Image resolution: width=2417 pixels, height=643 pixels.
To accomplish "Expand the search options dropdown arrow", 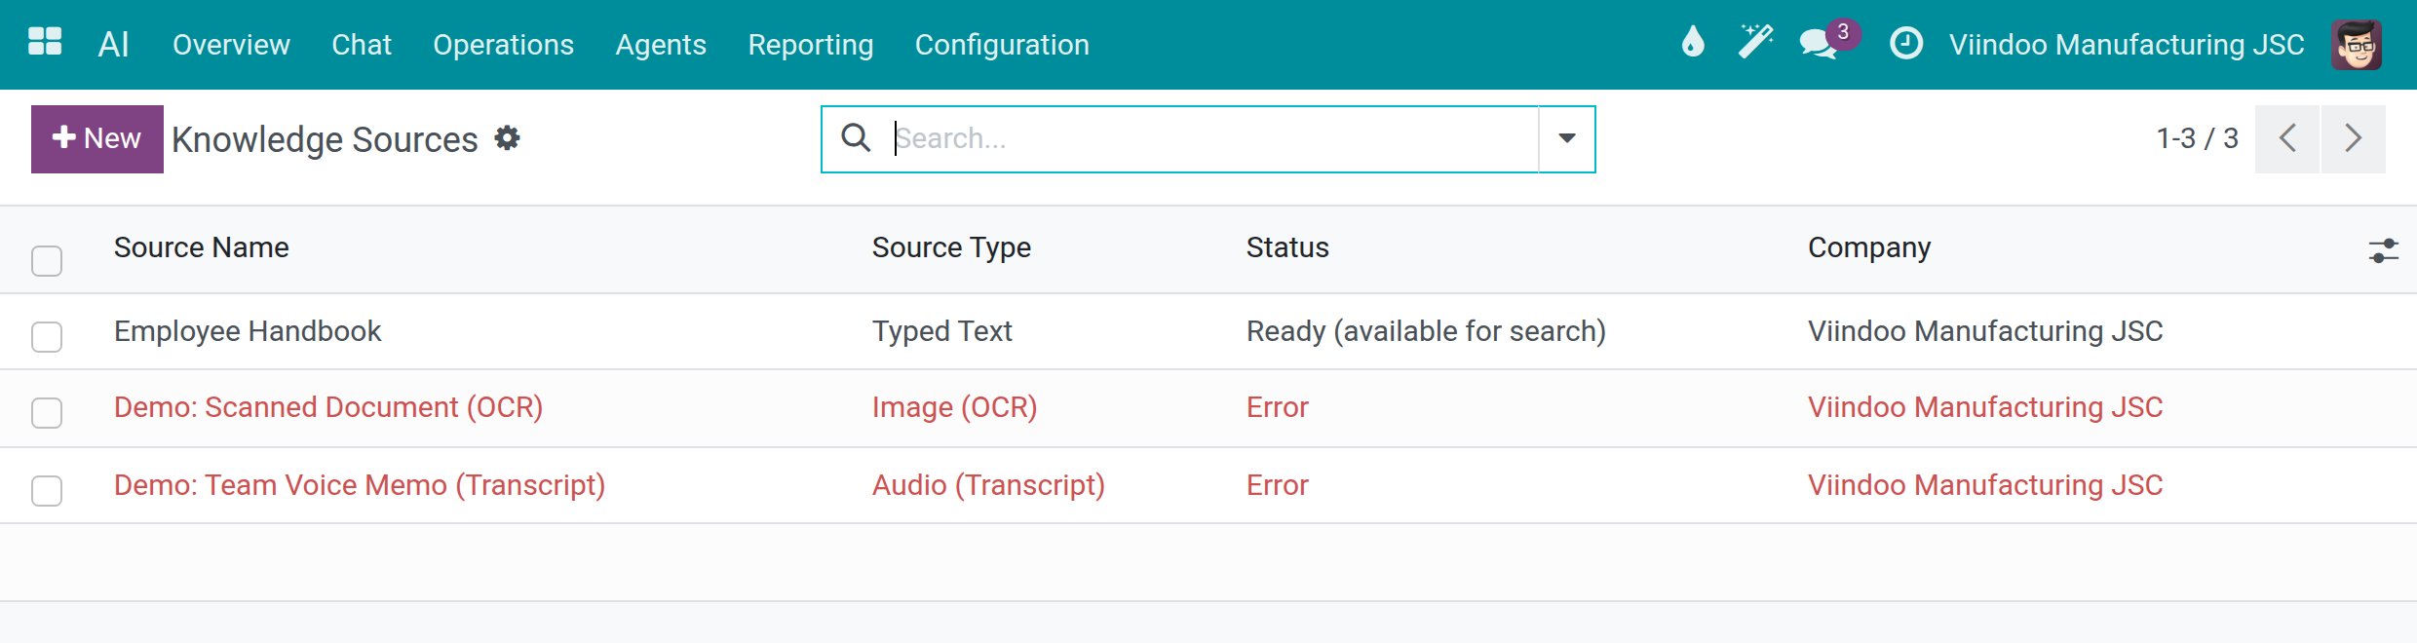I will 1567,138.
